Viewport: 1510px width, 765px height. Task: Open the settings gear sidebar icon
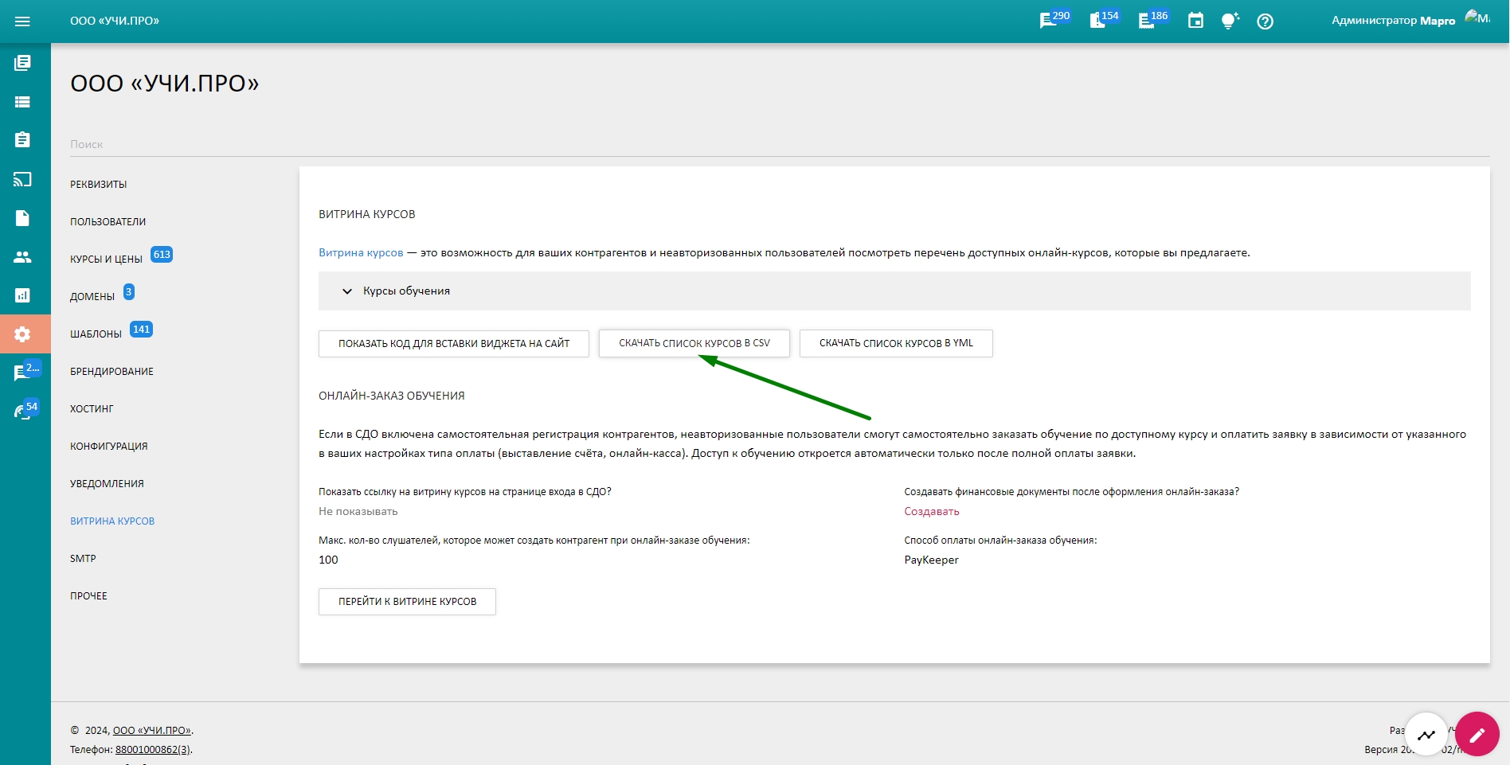22,334
